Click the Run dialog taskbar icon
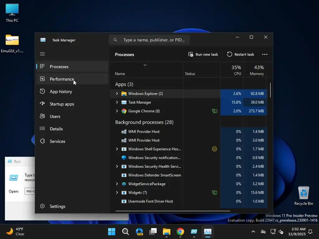Viewport: 319px width, 239px height. pyautogui.click(x=194, y=232)
